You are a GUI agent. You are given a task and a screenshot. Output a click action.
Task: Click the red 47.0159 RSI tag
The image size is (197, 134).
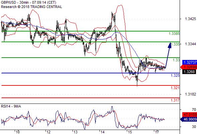[190, 115]
